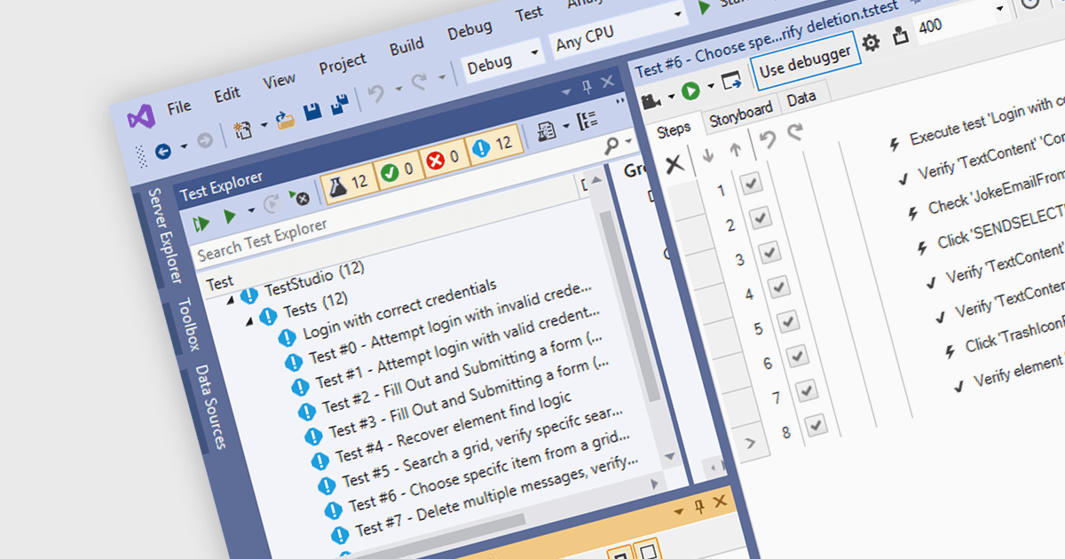Click the search magnifier icon in Test Explorer

tap(612, 146)
